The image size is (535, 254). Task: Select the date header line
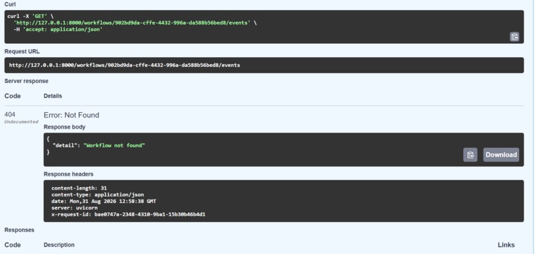104,201
